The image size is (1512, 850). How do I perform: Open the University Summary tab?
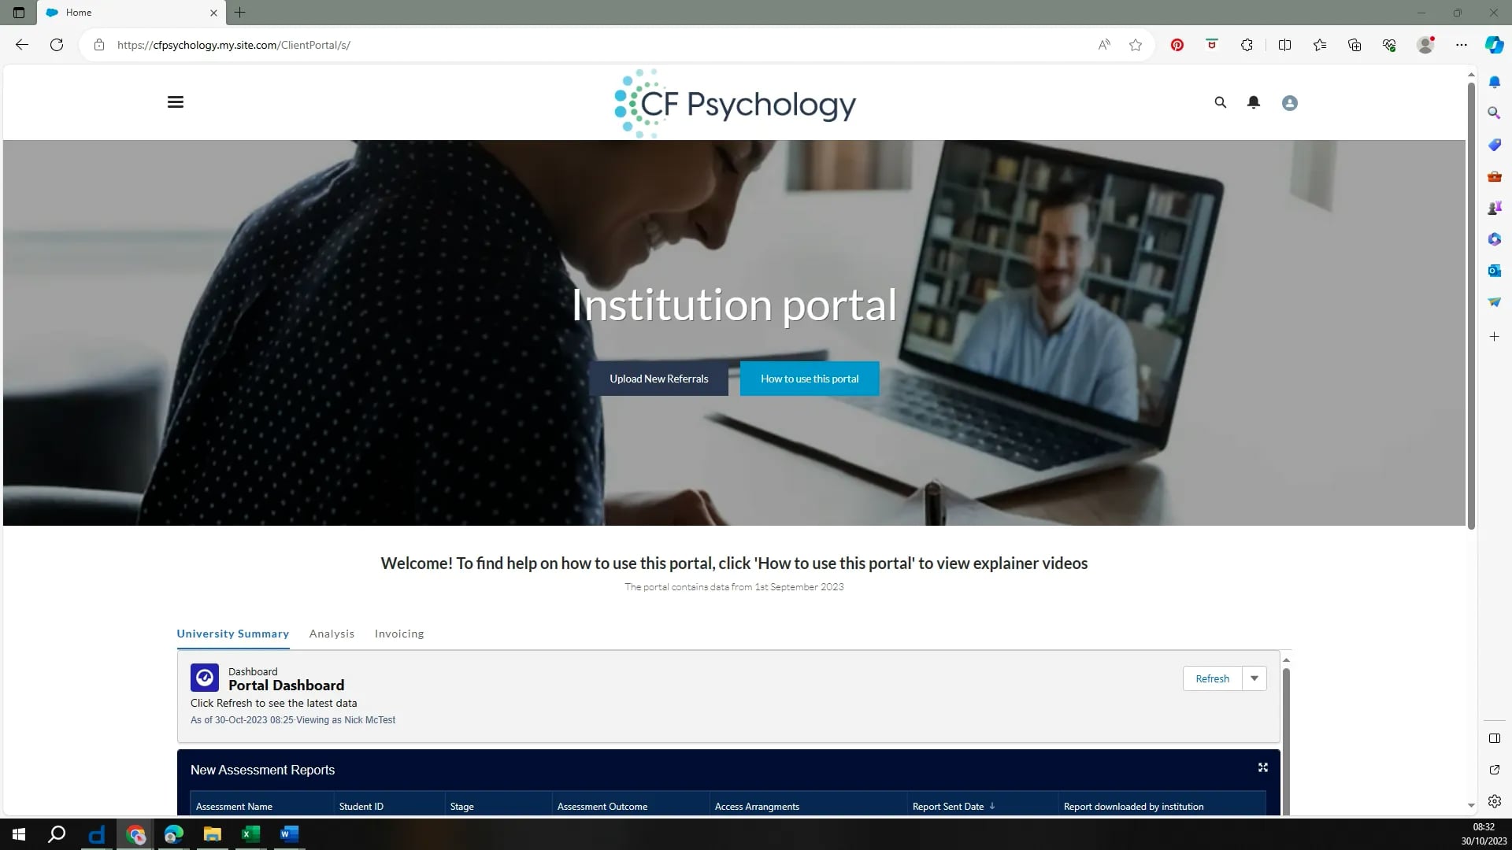(x=232, y=633)
